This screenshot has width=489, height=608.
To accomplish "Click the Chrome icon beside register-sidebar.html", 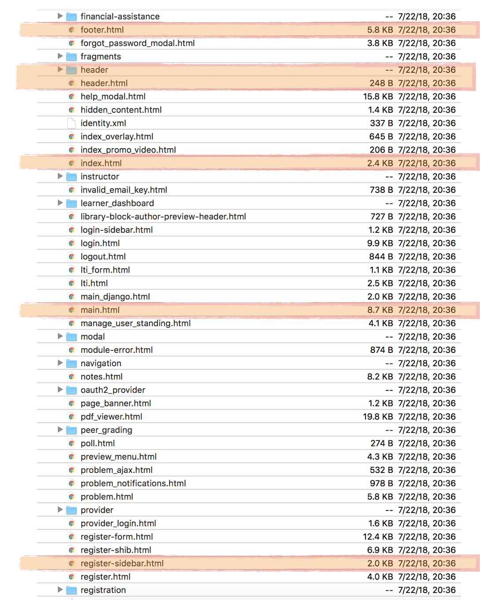I will tap(71, 563).
